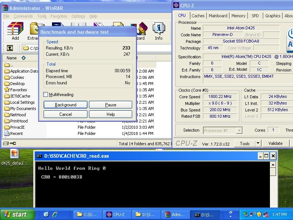Screen dimensions: 293x220
Task: Switch to the SPD tab
Action: pos(255,16)
